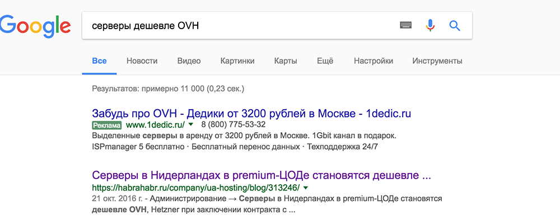
Task: Open ad link 'Забудь про OVH - Дедики'
Action: pos(251,114)
